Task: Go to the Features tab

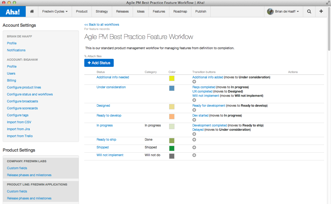Action: [159, 11]
